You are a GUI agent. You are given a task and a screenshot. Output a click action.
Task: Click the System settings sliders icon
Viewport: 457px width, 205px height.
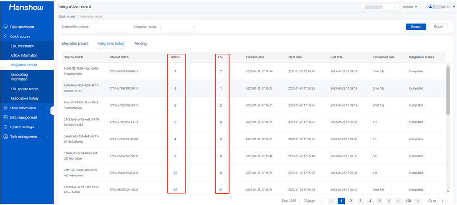tap(5, 127)
